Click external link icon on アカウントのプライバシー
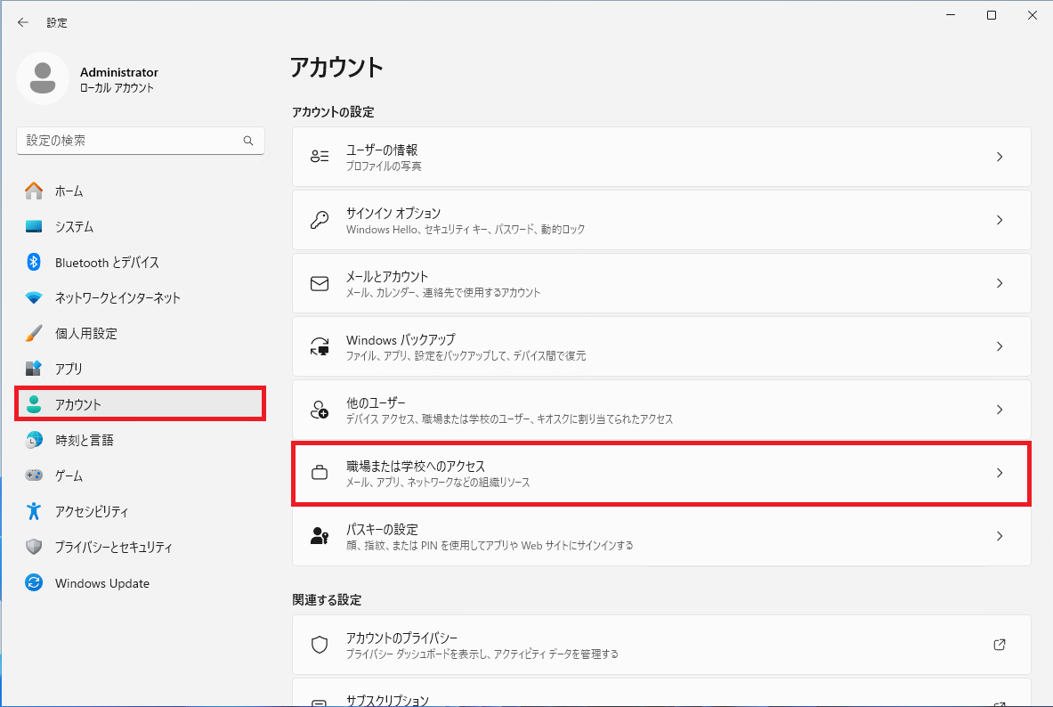 (x=1000, y=645)
